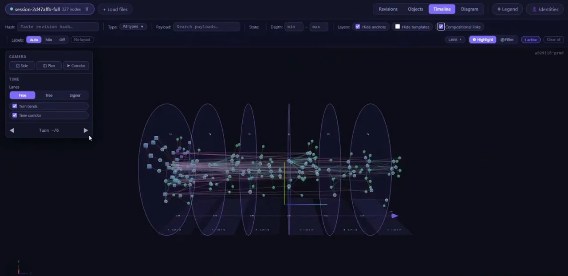Image resolution: width=568 pixels, height=276 pixels.
Task: Enable the Hide templates checkbox
Action: (398, 27)
